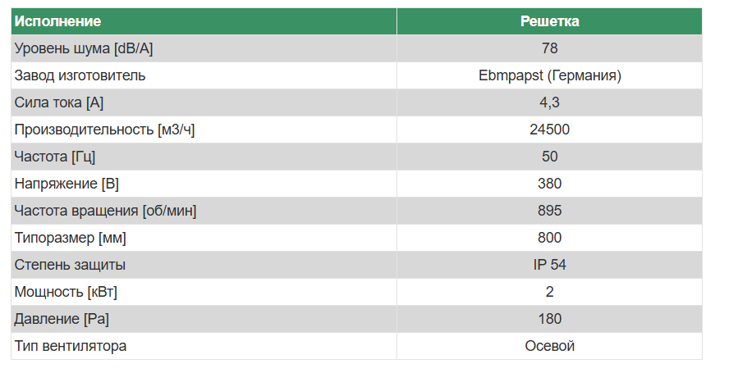The width and height of the screenshot is (747, 373).
Task: Select the "Уровень шума [dB/A]" label
Action: click(84, 48)
